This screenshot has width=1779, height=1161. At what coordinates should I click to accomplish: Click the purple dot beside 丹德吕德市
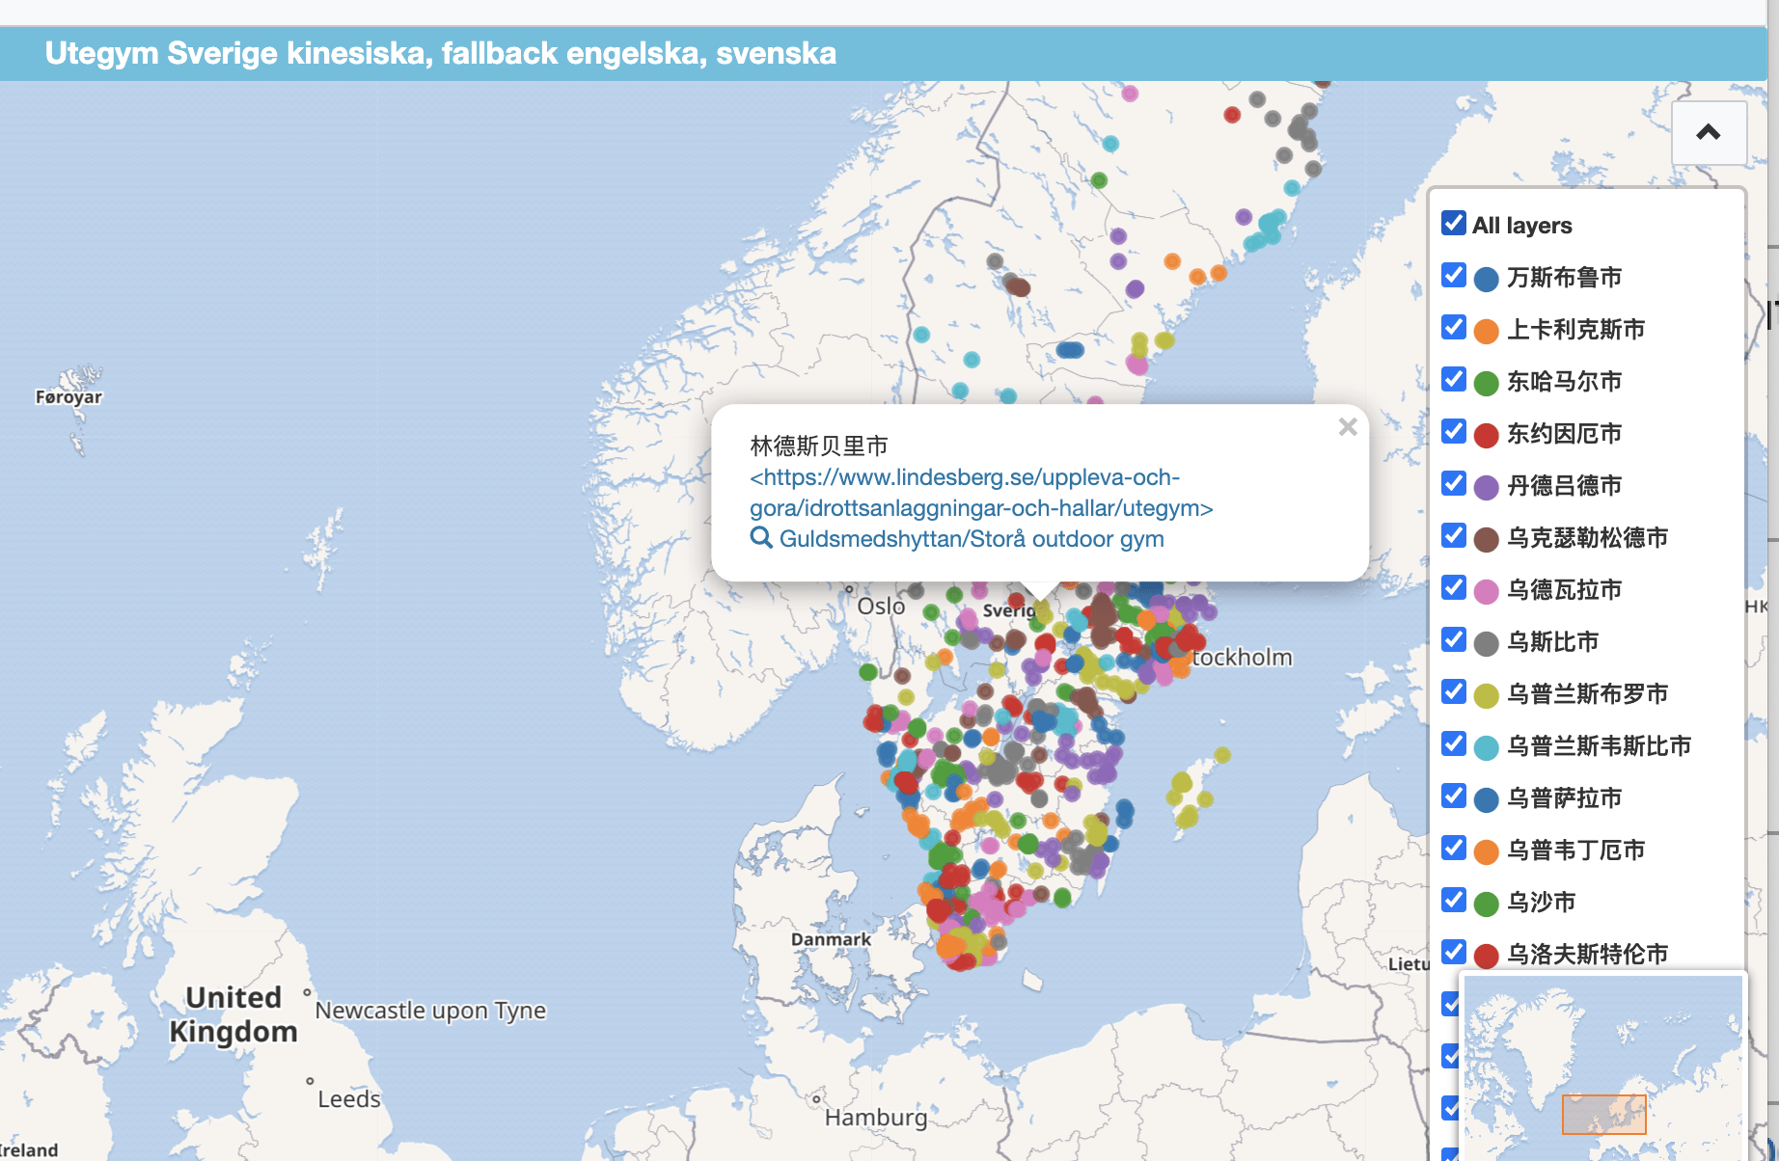pos(1486,487)
